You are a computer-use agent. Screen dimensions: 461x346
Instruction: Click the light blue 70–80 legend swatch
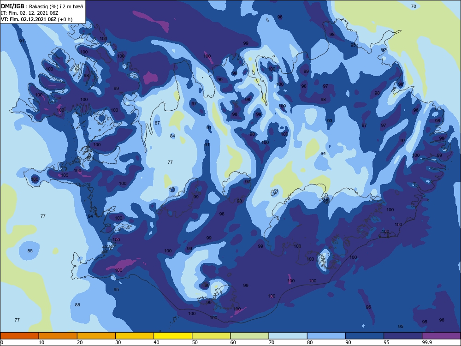point(288,336)
